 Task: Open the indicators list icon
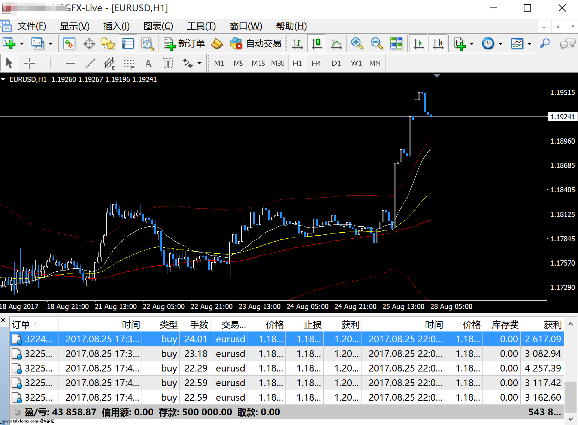click(x=460, y=43)
